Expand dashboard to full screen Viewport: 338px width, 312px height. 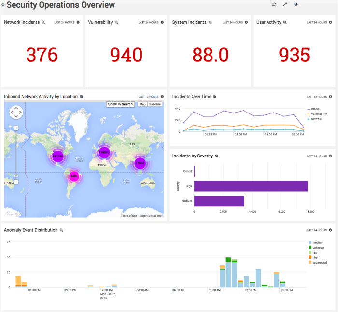pos(285,4)
